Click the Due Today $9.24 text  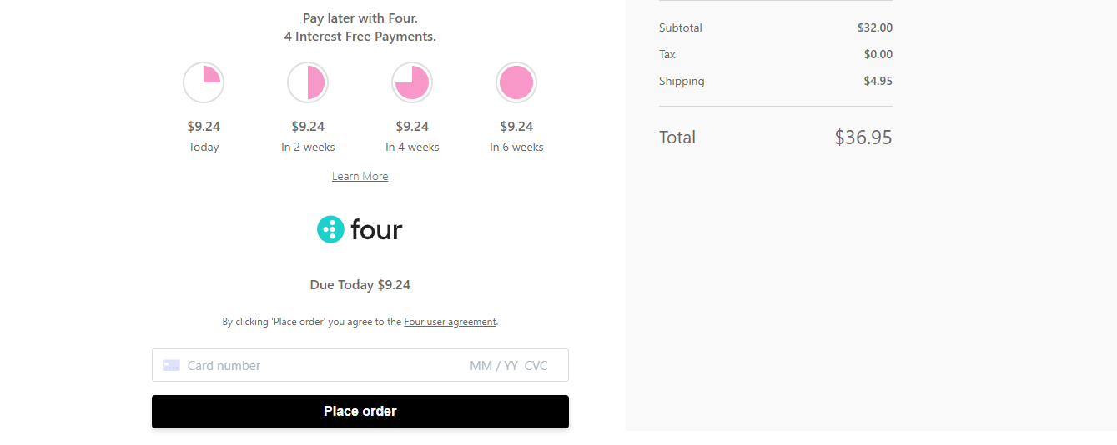pyautogui.click(x=360, y=285)
